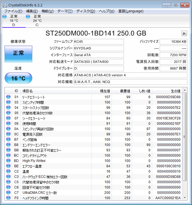Viewport: 192px width, 205px height.
Task: Click the transfer mode field SATA/300 | SATA/600
Action: pyautogui.click(x=99, y=62)
